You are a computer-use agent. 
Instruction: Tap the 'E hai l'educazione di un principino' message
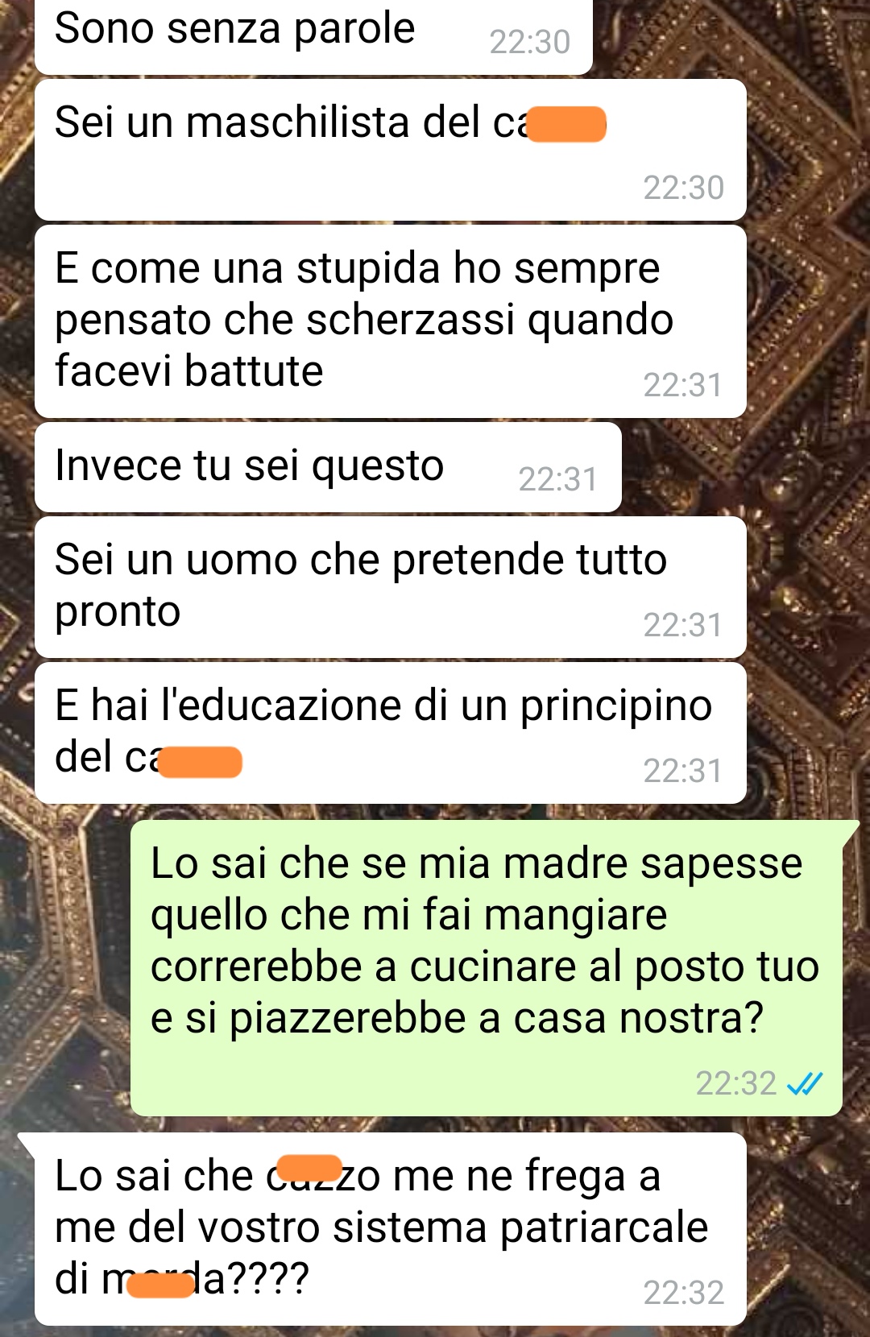coord(391,733)
